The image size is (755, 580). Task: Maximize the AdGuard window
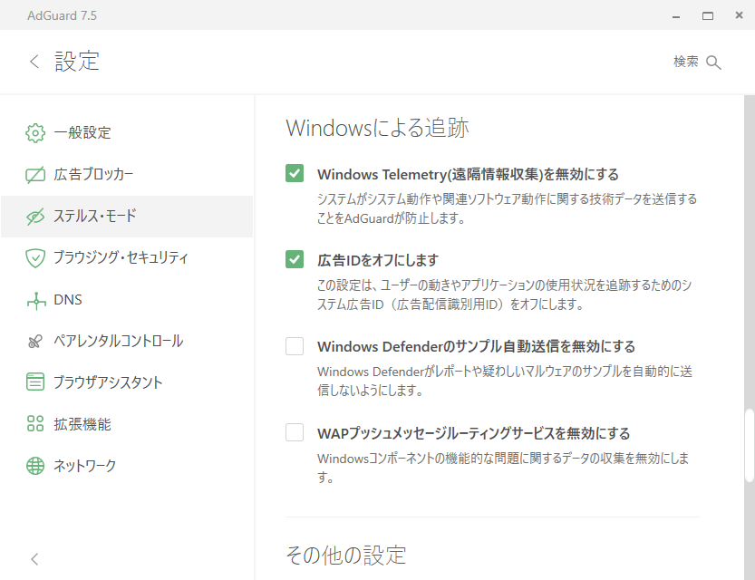(x=707, y=16)
